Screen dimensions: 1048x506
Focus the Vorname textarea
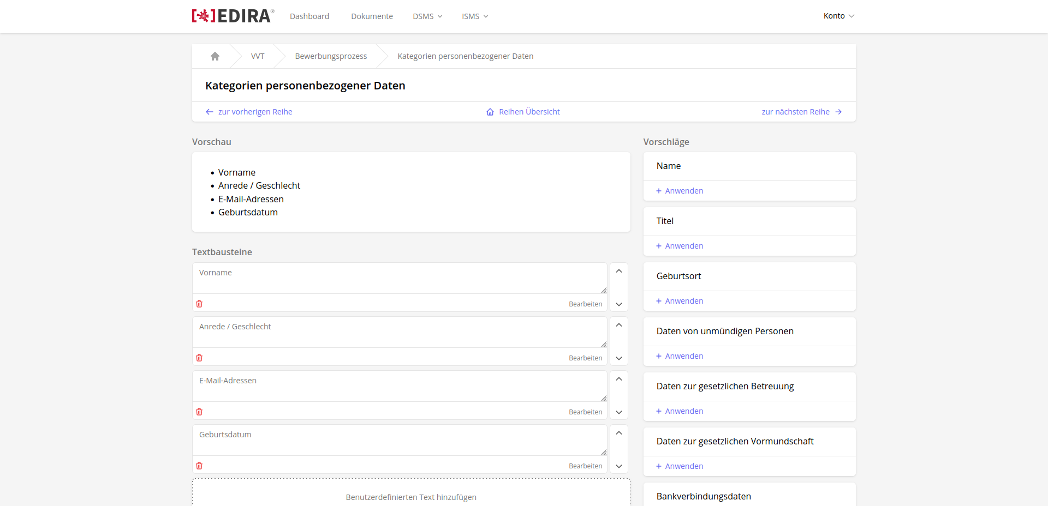(400, 279)
